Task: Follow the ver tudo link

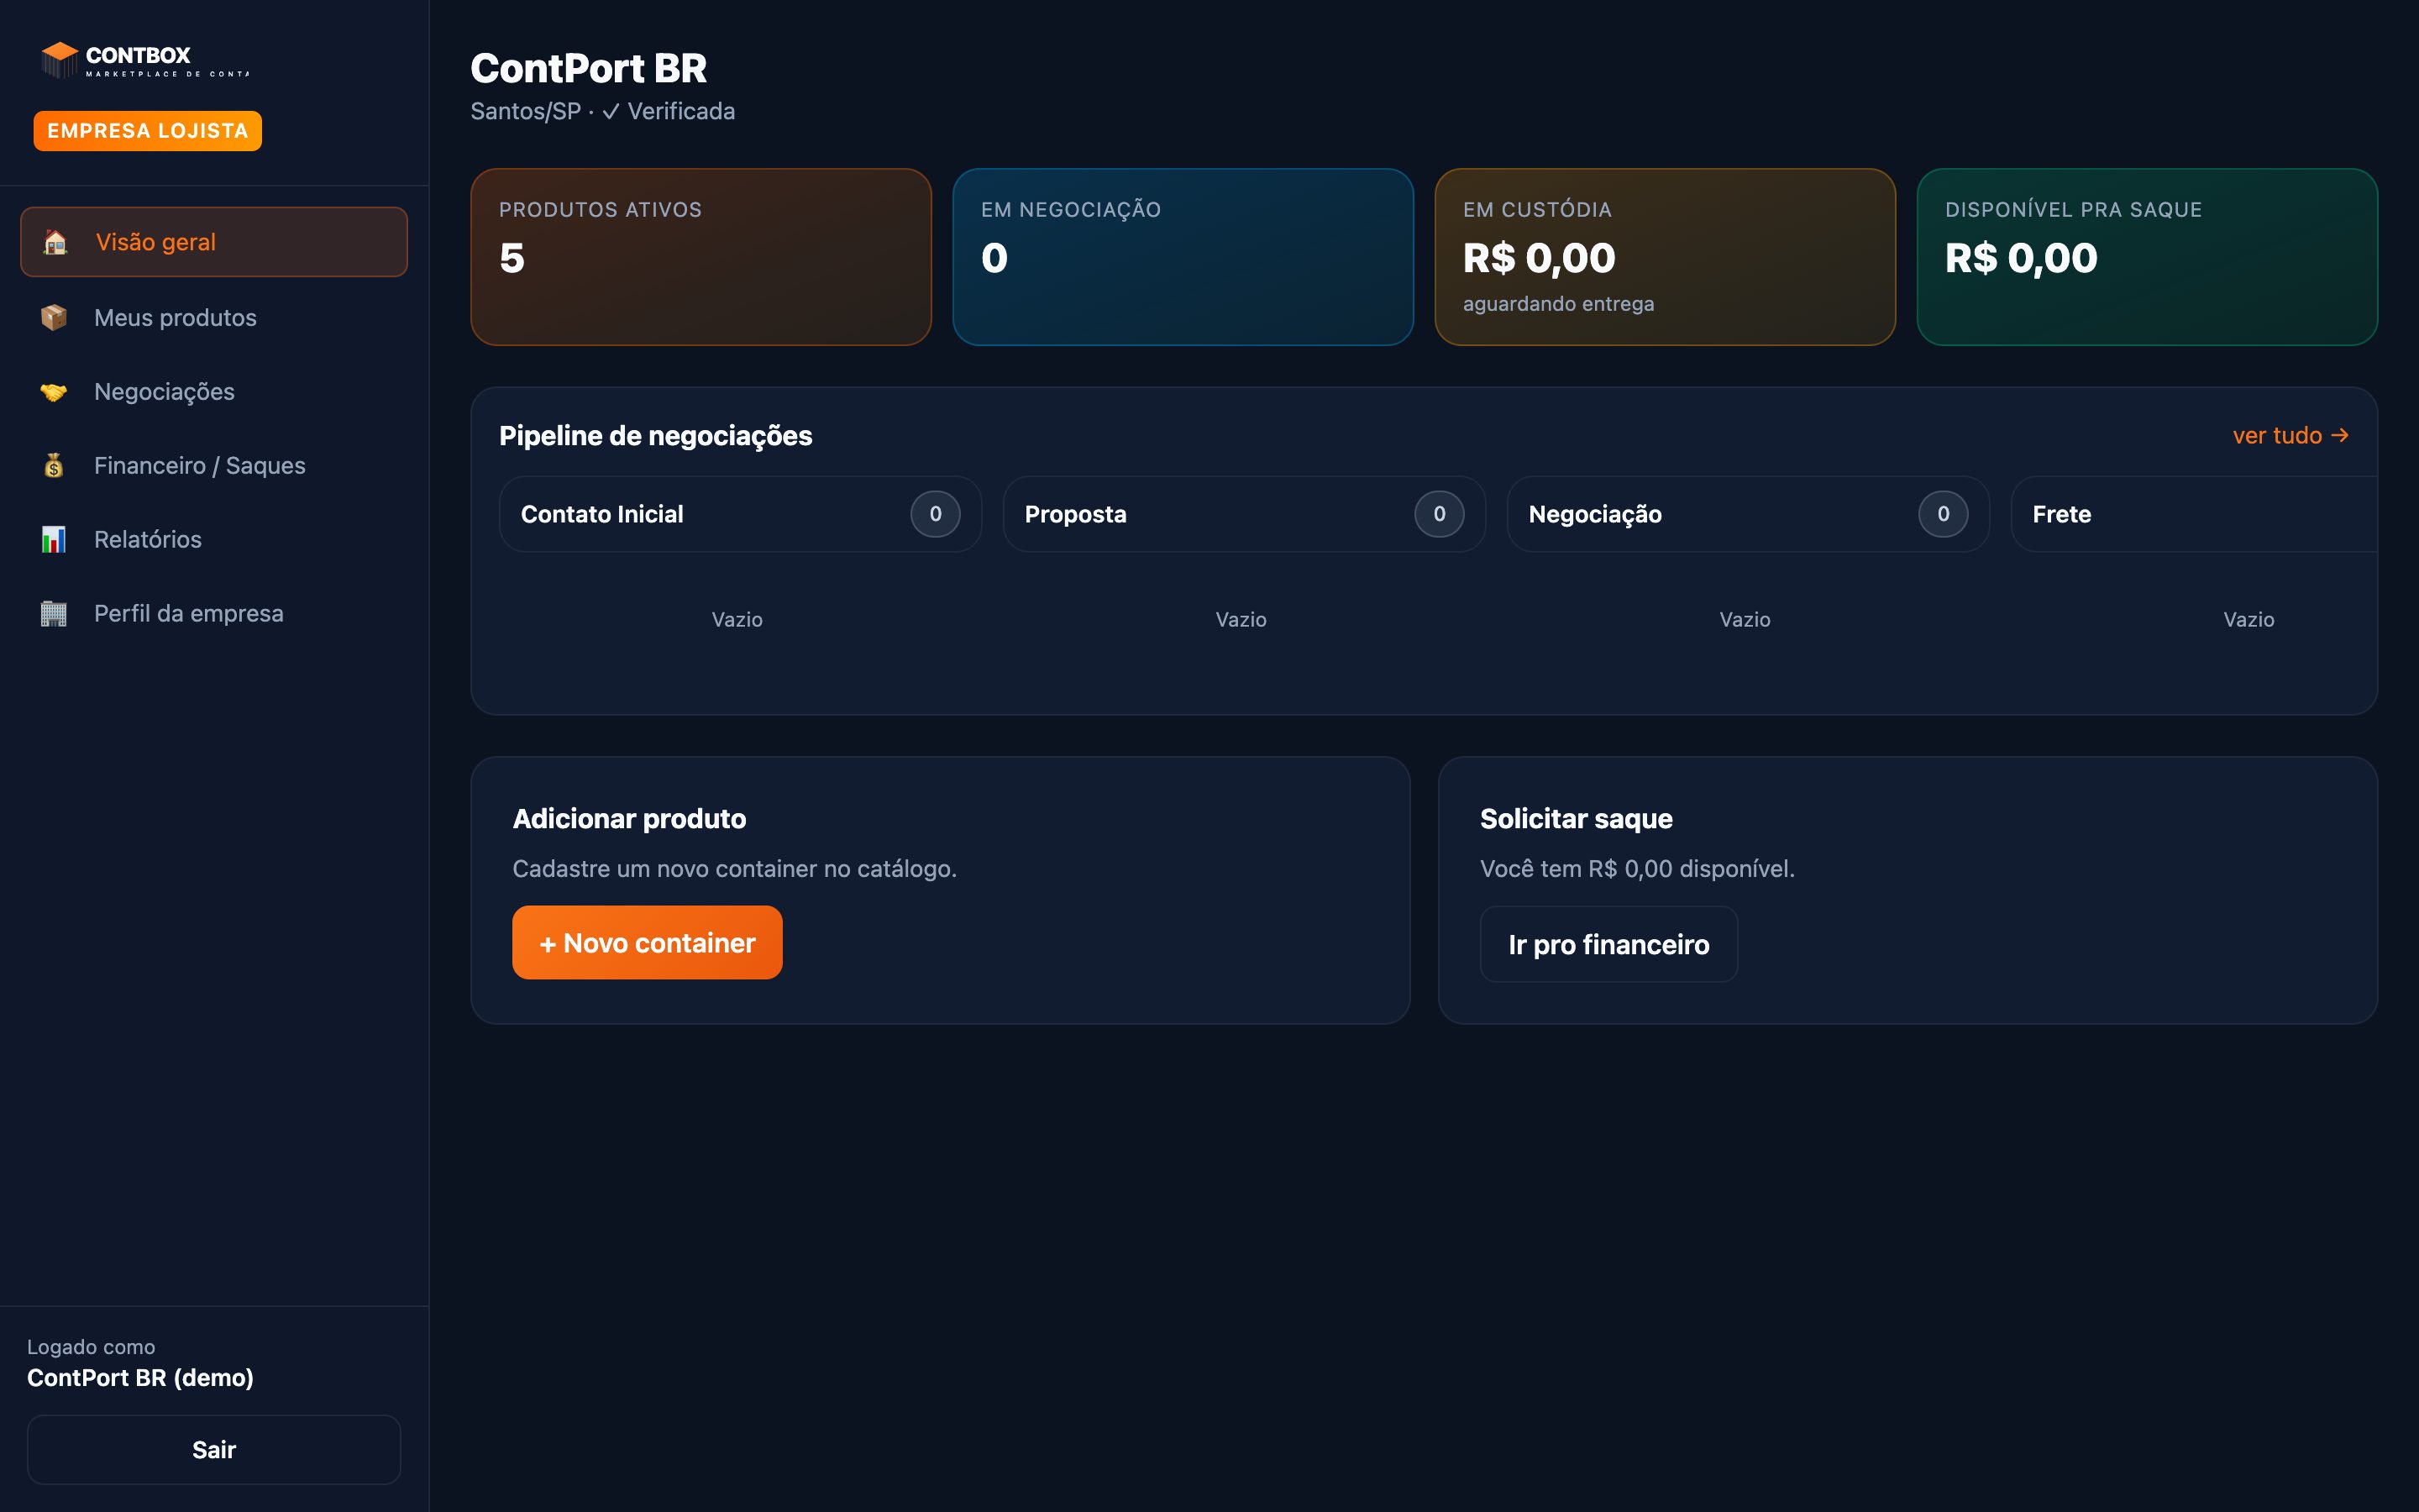Action: coord(2291,436)
